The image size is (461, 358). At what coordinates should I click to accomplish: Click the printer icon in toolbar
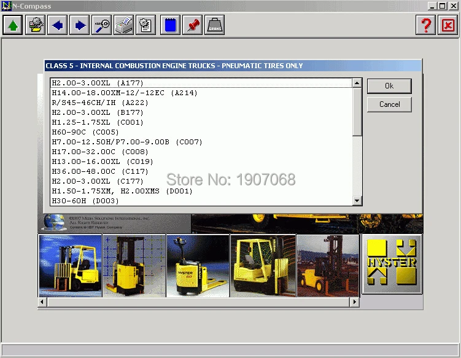(124, 25)
